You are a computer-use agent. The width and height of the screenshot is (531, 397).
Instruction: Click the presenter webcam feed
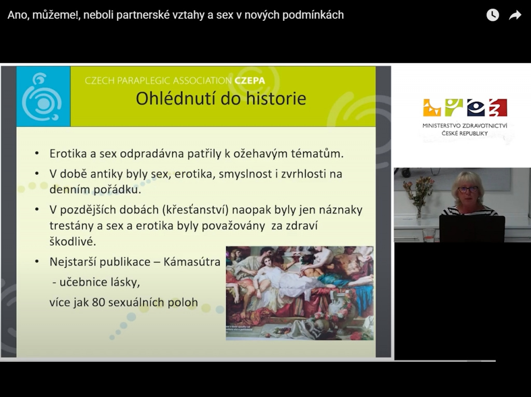click(462, 205)
